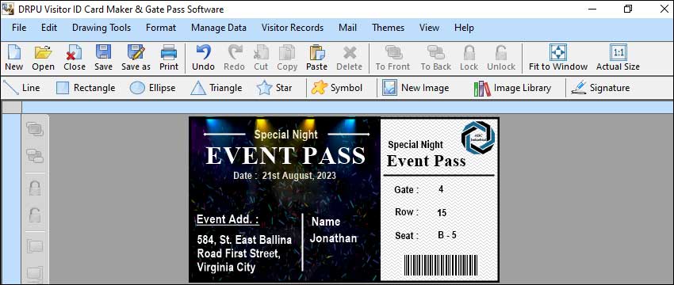Select the Event Pass title on stub
The width and height of the screenshot is (674, 285).
click(x=426, y=161)
